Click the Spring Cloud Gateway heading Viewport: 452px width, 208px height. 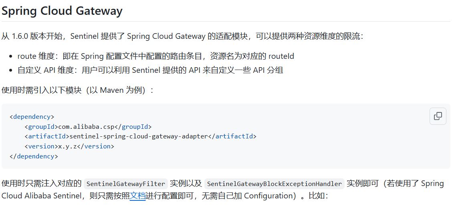[62, 11]
